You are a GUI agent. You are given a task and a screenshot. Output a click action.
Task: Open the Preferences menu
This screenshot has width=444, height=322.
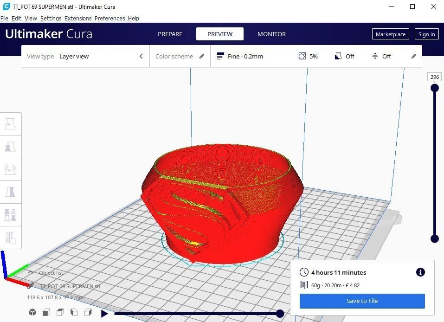pos(109,19)
